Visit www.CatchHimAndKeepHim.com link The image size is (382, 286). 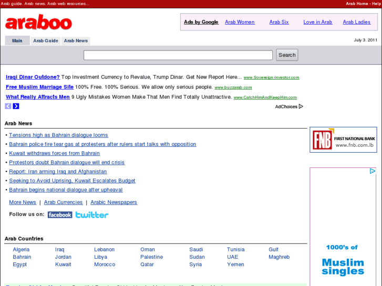pos(265,98)
